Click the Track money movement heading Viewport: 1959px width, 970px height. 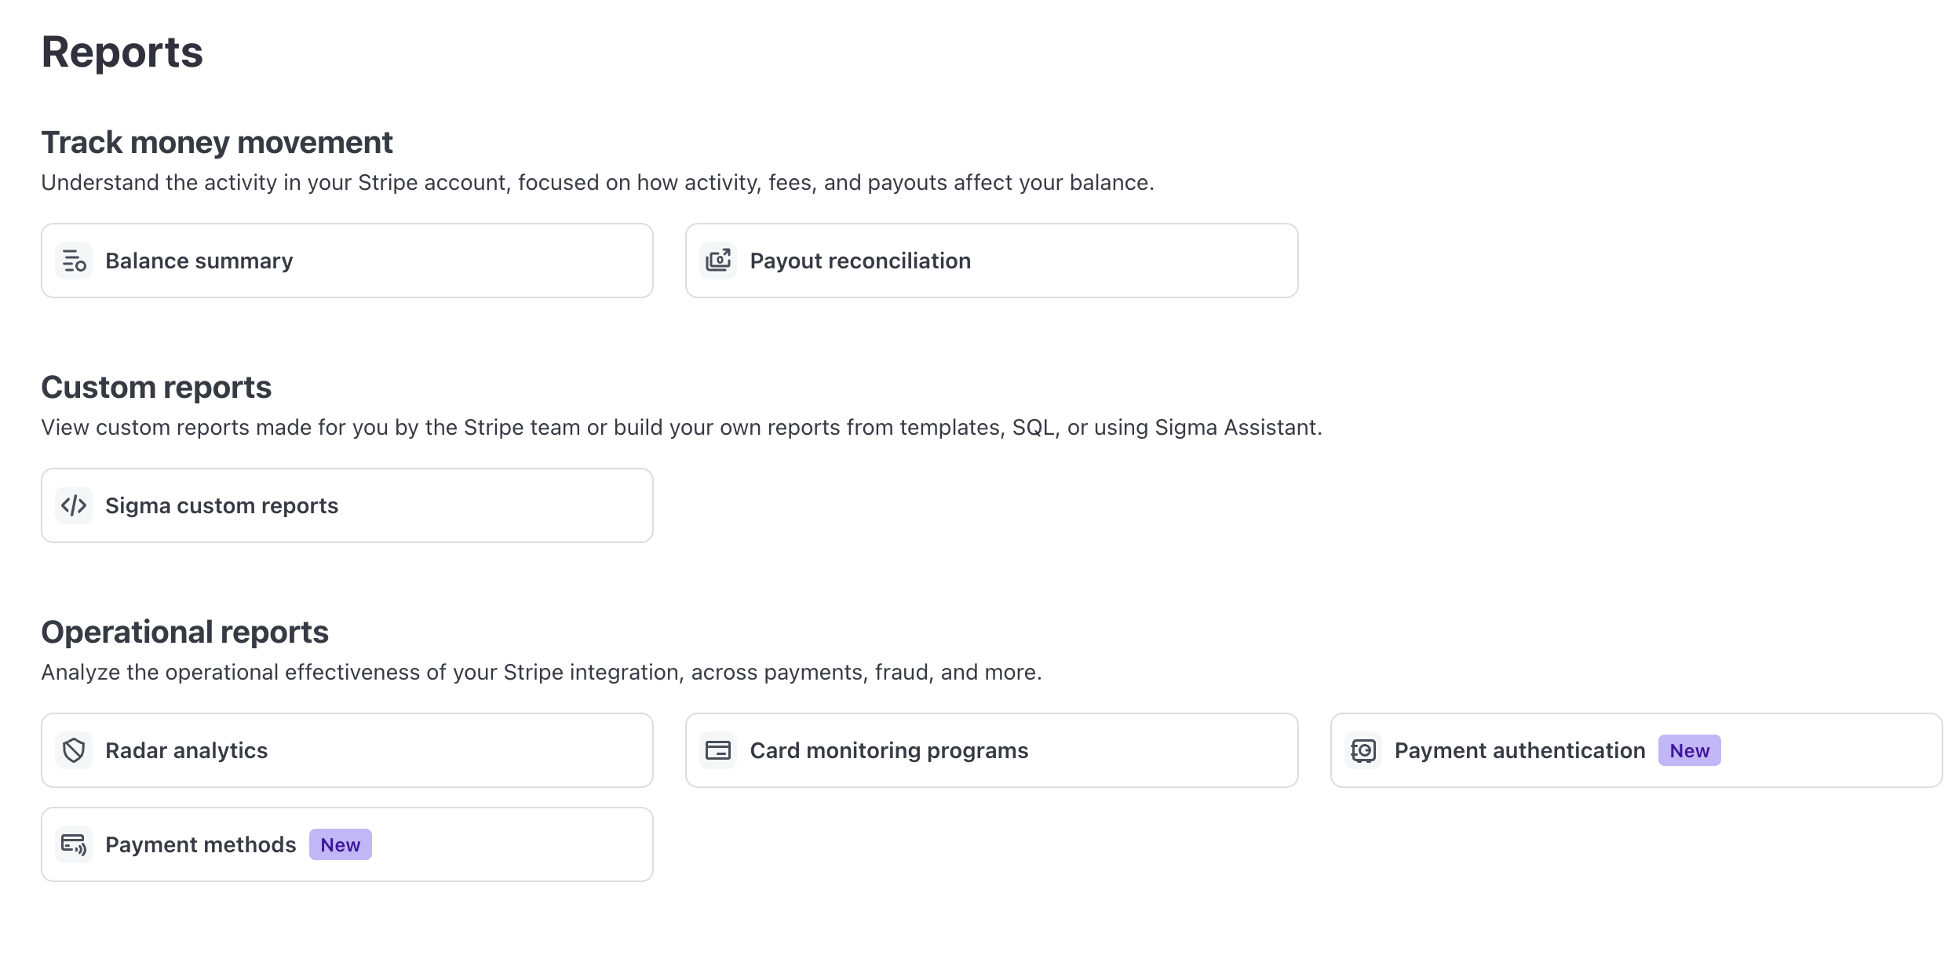point(217,143)
